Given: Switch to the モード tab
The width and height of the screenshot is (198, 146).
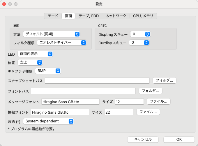Looking at the screenshot, I should [53, 16].
